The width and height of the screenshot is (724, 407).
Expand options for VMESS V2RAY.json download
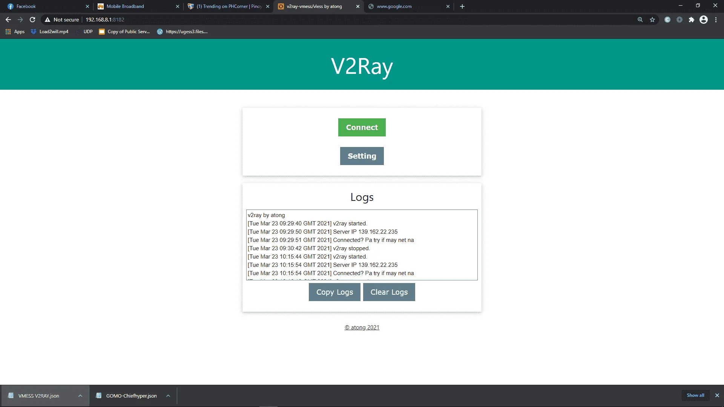(80, 396)
